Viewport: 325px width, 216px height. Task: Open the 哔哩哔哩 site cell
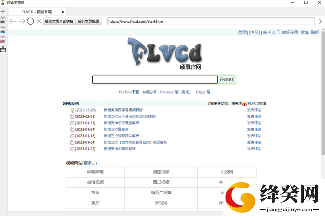coord(95,172)
